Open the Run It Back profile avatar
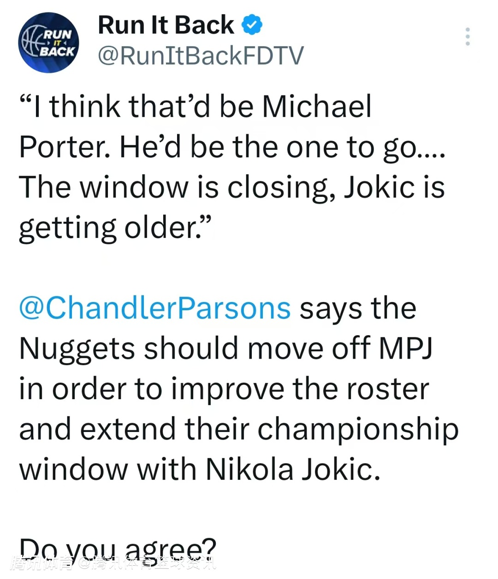The height and width of the screenshot is (579, 498). [x=48, y=43]
